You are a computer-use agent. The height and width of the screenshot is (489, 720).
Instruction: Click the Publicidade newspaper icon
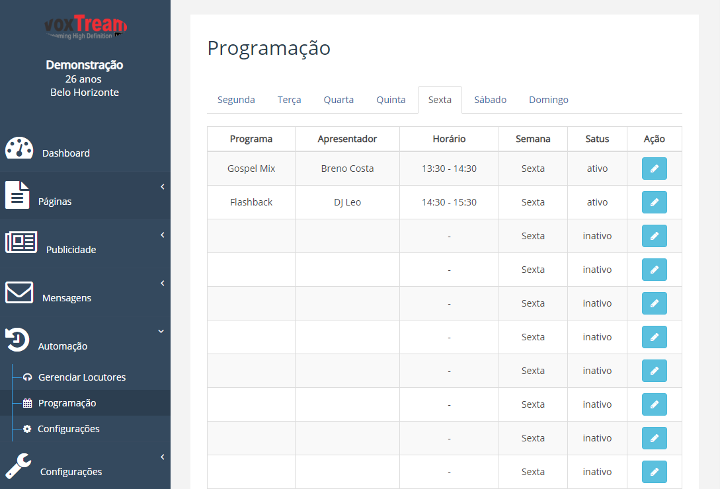(21, 242)
